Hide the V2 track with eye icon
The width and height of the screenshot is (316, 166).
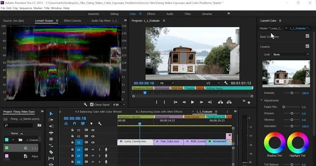[93, 136]
